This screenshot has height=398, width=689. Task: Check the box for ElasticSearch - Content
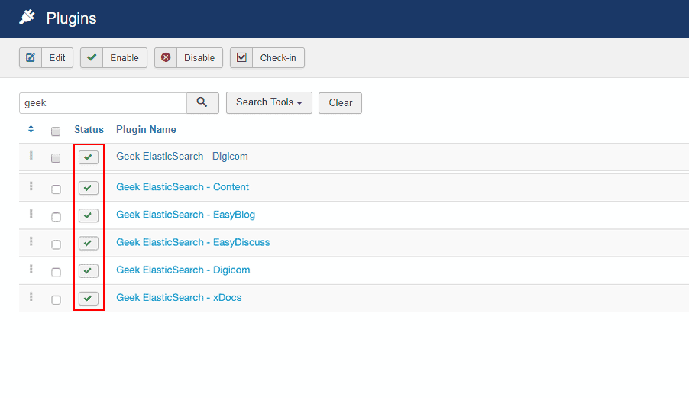tap(56, 189)
